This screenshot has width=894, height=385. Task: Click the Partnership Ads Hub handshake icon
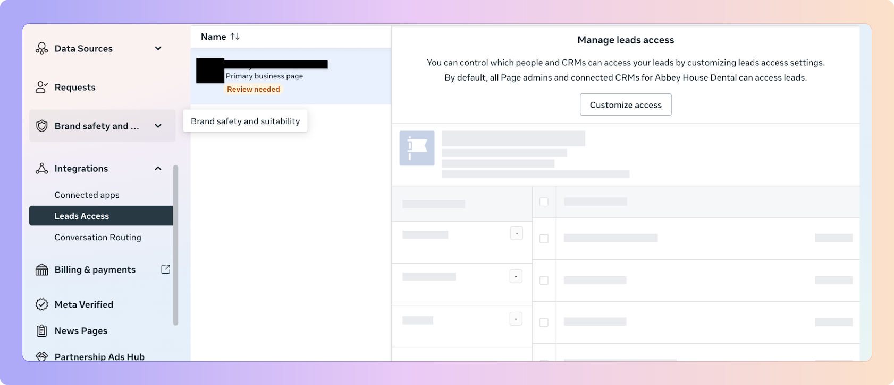coord(41,356)
